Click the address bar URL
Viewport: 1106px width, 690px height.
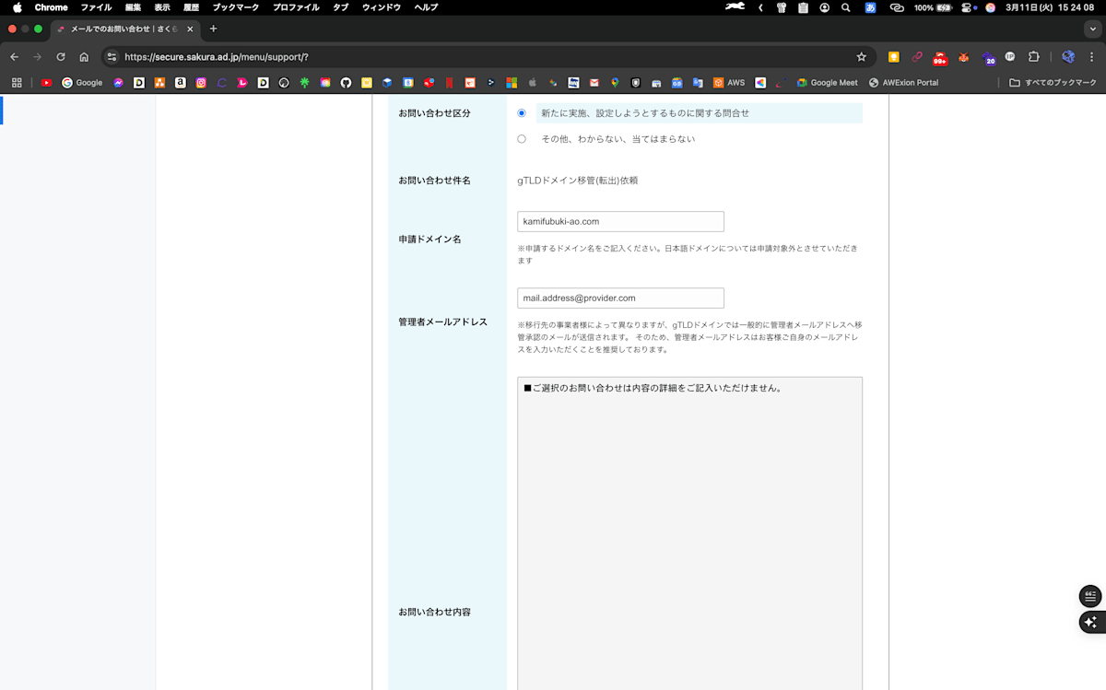tap(217, 57)
